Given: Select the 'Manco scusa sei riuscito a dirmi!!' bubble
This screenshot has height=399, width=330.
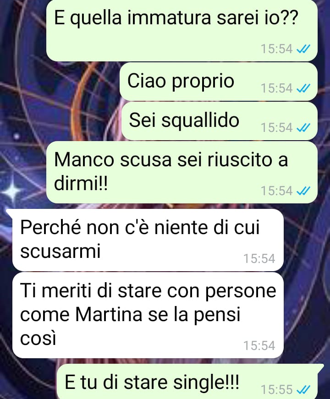Looking at the screenshot, I should [182, 172].
